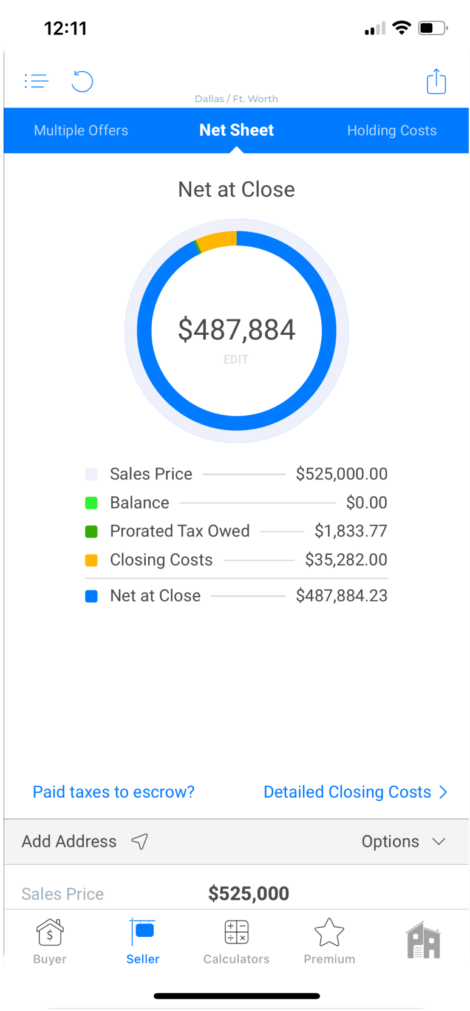Expand Detailed Closing Costs chevron
Screen dimensions: 470x1011
(x=443, y=792)
